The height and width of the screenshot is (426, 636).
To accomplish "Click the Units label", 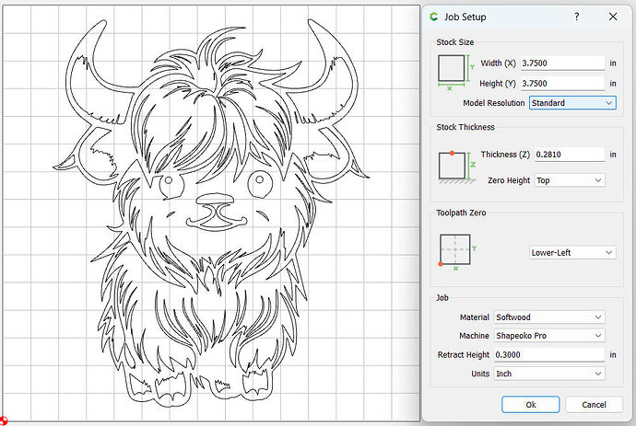I will coord(480,374).
